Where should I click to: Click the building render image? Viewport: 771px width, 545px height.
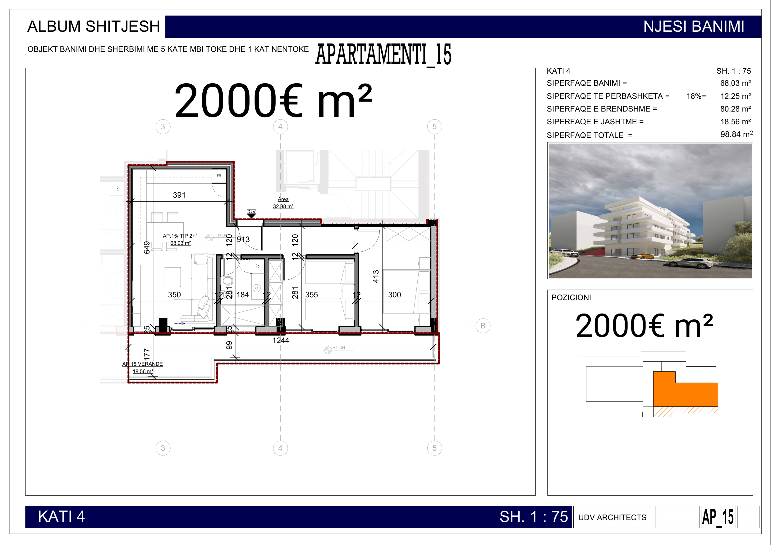650,211
